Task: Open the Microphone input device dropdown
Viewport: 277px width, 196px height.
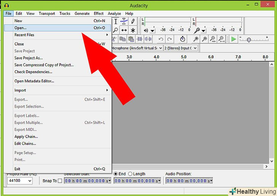Action: pyautogui.click(x=137, y=48)
